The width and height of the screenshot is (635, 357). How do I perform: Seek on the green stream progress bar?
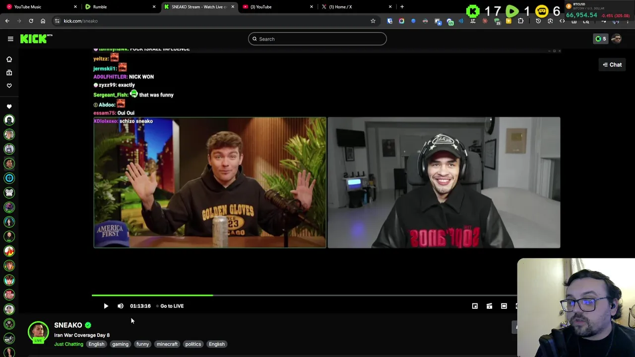pos(304,296)
